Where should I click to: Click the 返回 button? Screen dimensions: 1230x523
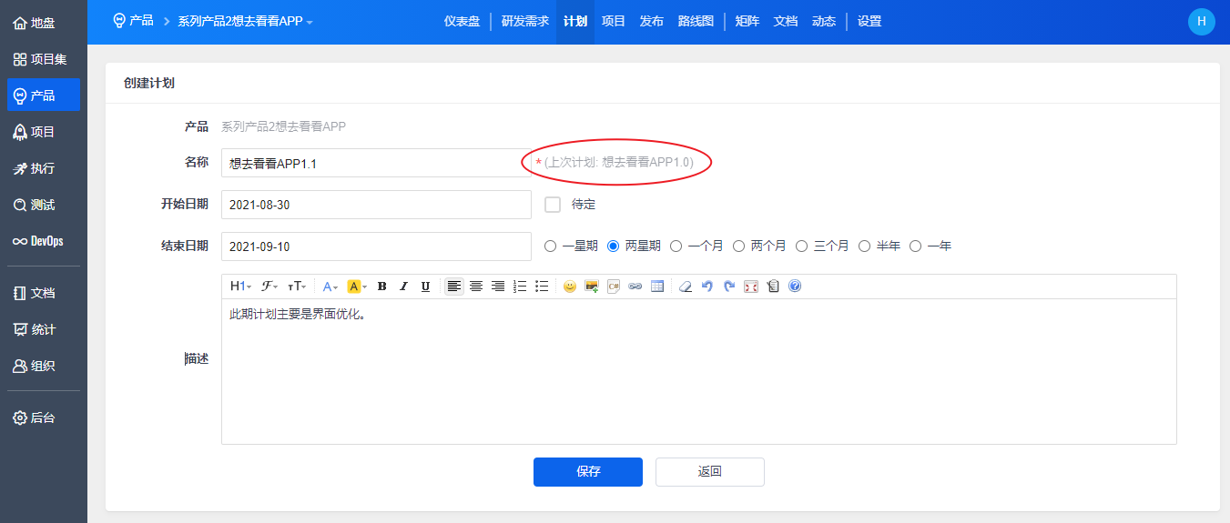pyautogui.click(x=709, y=472)
